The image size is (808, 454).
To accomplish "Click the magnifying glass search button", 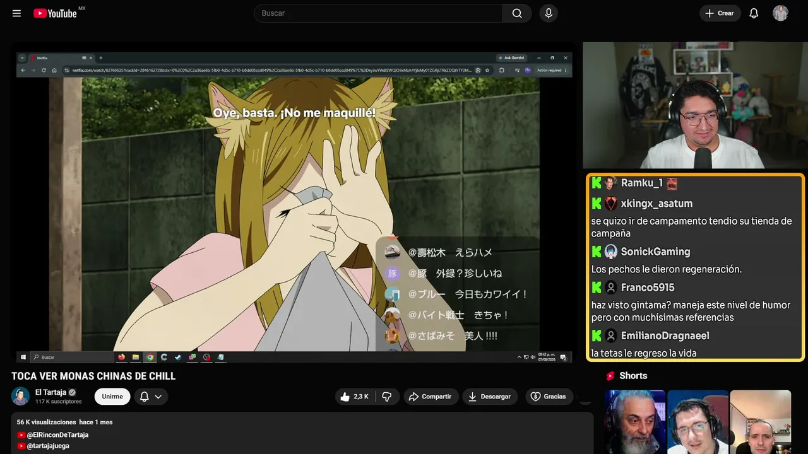I will coord(518,13).
